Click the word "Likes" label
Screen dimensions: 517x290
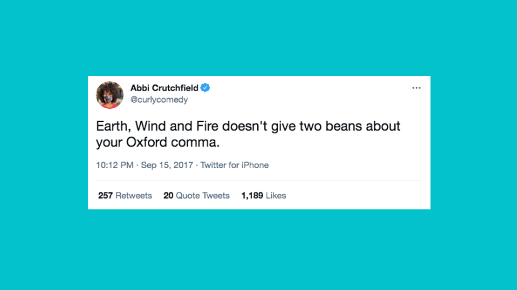pos(276,195)
